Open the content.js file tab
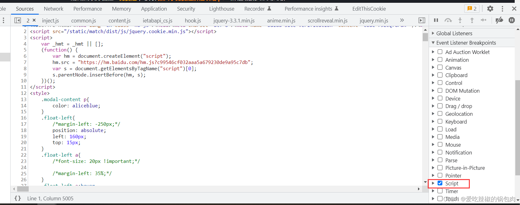The image size is (520, 205). click(x=119, y=20)
